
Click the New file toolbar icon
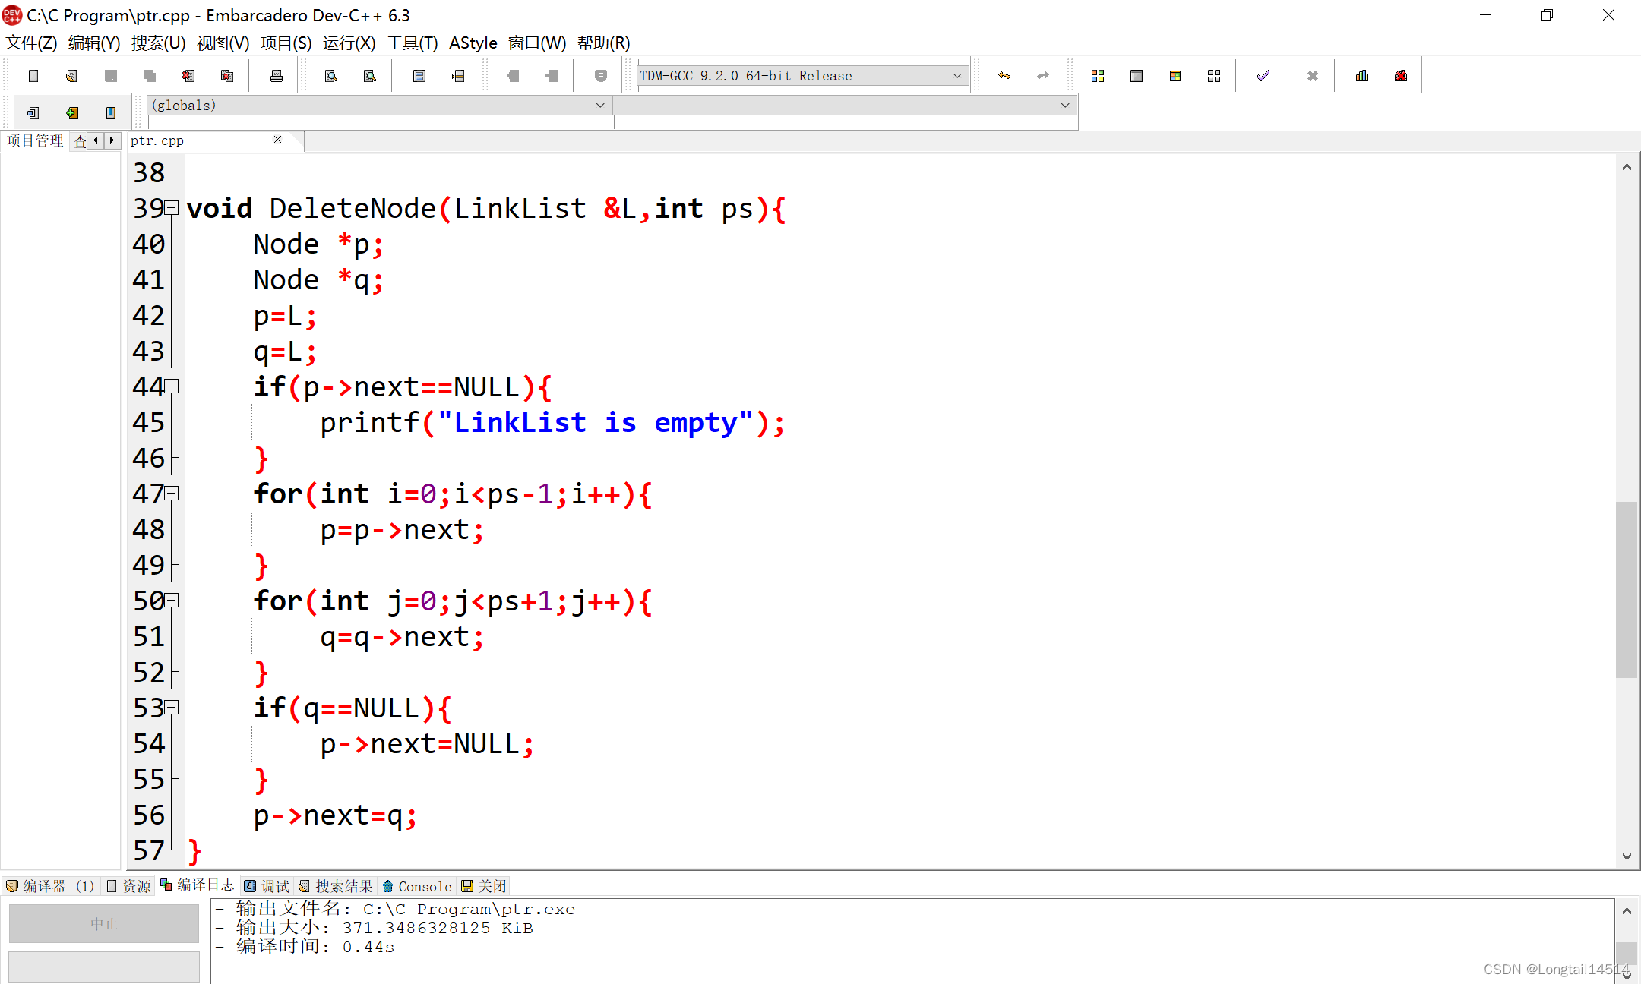pyautogui.click(x=33, y=76)
